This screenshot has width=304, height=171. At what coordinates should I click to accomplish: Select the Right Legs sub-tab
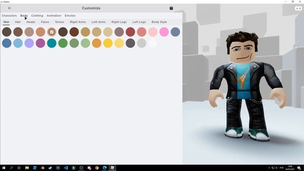pyautogui.click(x=119, y=22)
